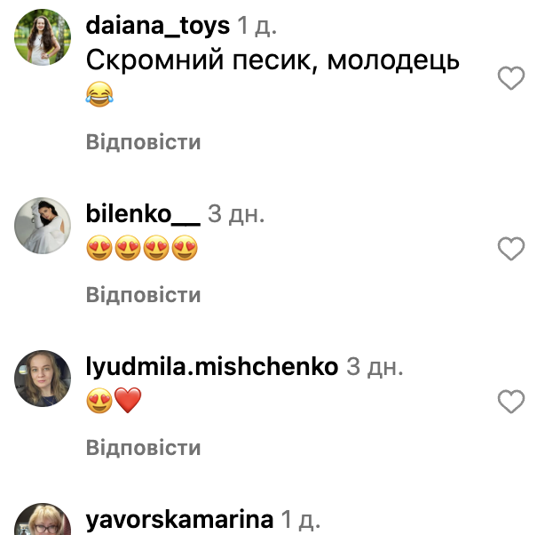Click the '1 д.' timestamp of daiana_toys
This screenshot has height=535, width=545.
point(257,26)
